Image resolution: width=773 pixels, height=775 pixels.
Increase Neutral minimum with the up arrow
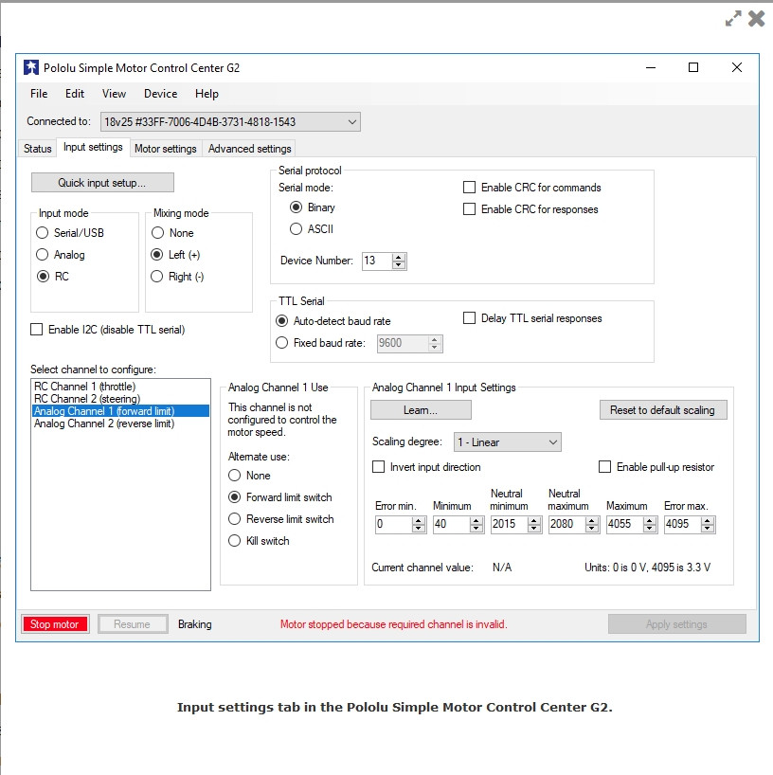click(x=534, y=520)
